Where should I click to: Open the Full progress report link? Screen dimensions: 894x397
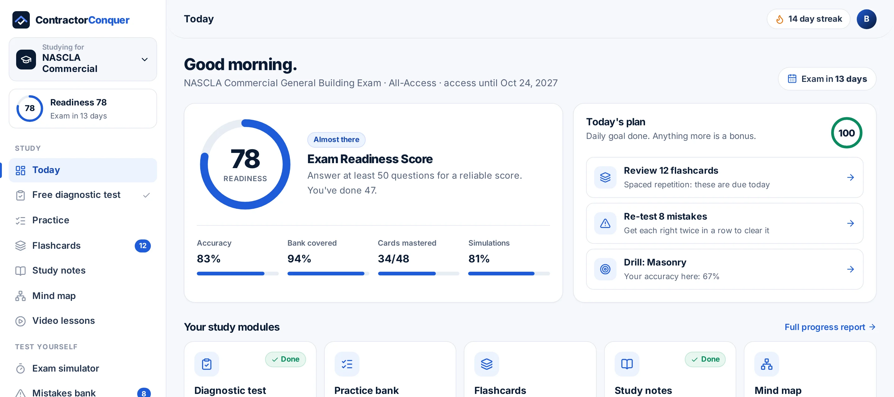click(830, 327)
